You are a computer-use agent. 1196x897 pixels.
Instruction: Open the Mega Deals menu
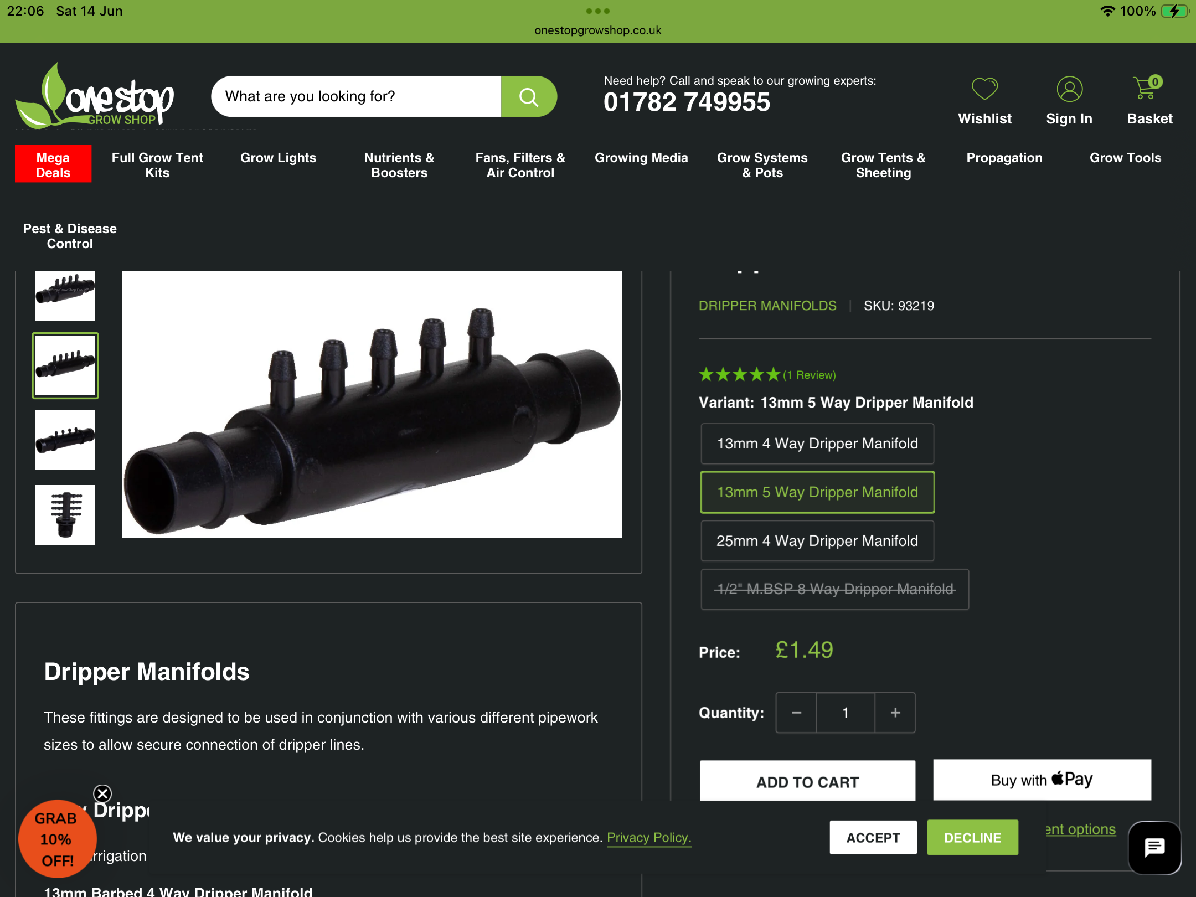click(53, 164)
